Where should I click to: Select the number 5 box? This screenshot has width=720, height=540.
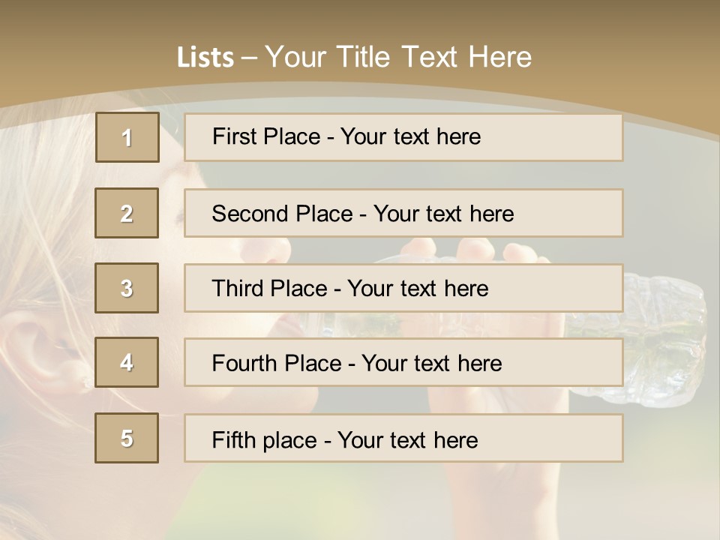[x=127, y=438]
